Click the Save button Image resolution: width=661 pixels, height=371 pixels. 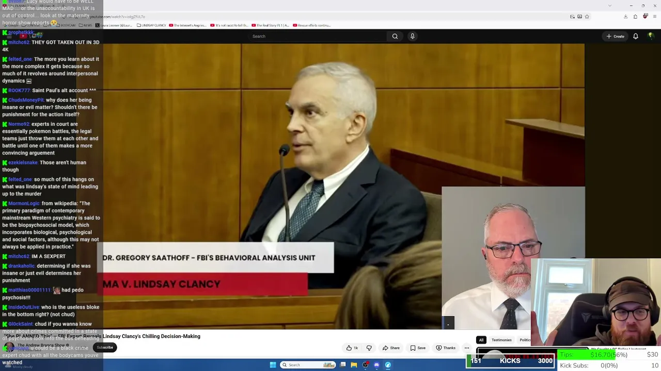point(418,348)
